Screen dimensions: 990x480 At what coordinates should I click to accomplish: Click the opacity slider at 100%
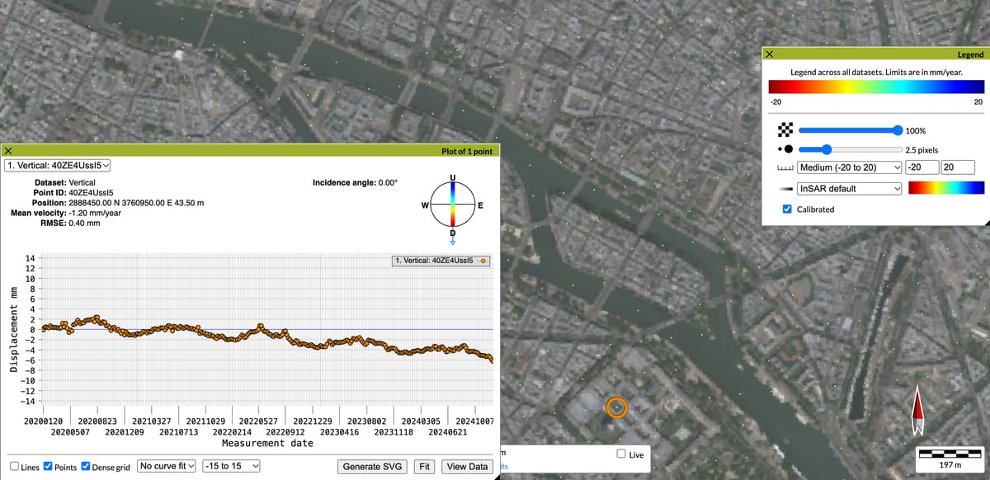(x=850, y=130)
